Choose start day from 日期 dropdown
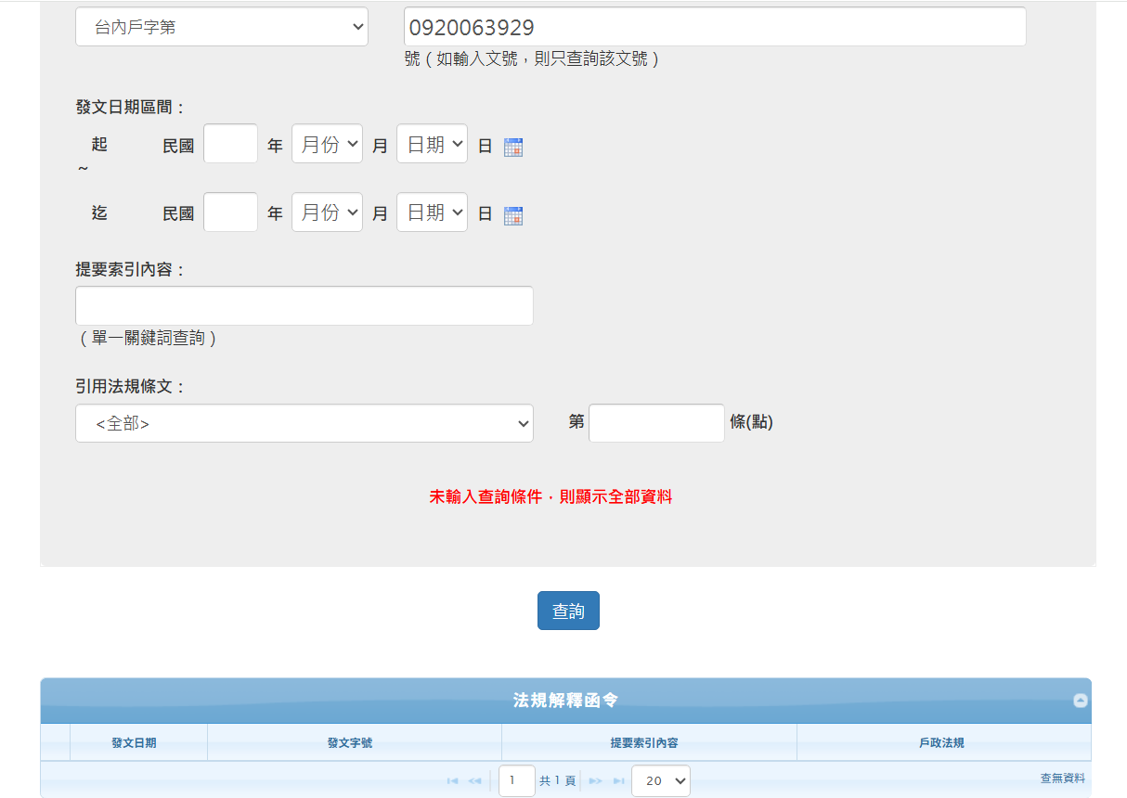The width and height of the screenshot is (1127, 798). tap(432, 145)
